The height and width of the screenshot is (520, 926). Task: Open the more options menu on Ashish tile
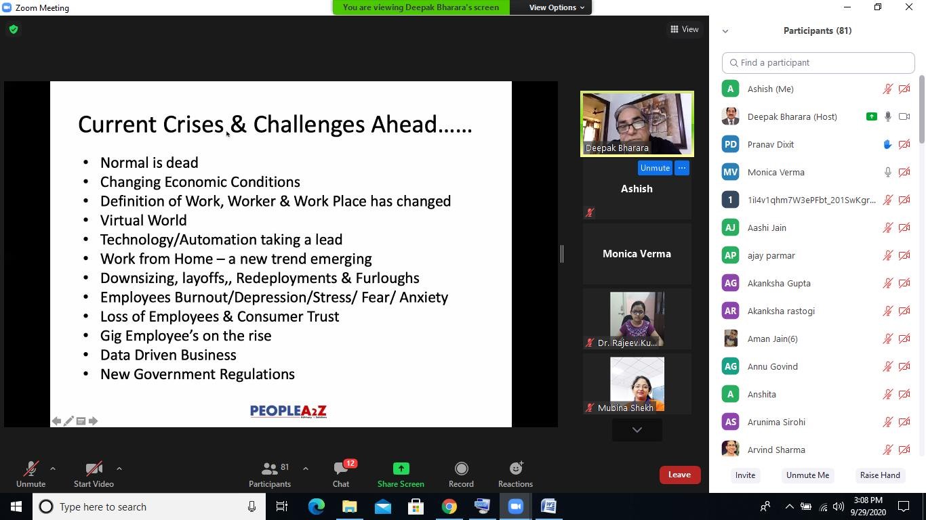point(682,168)
